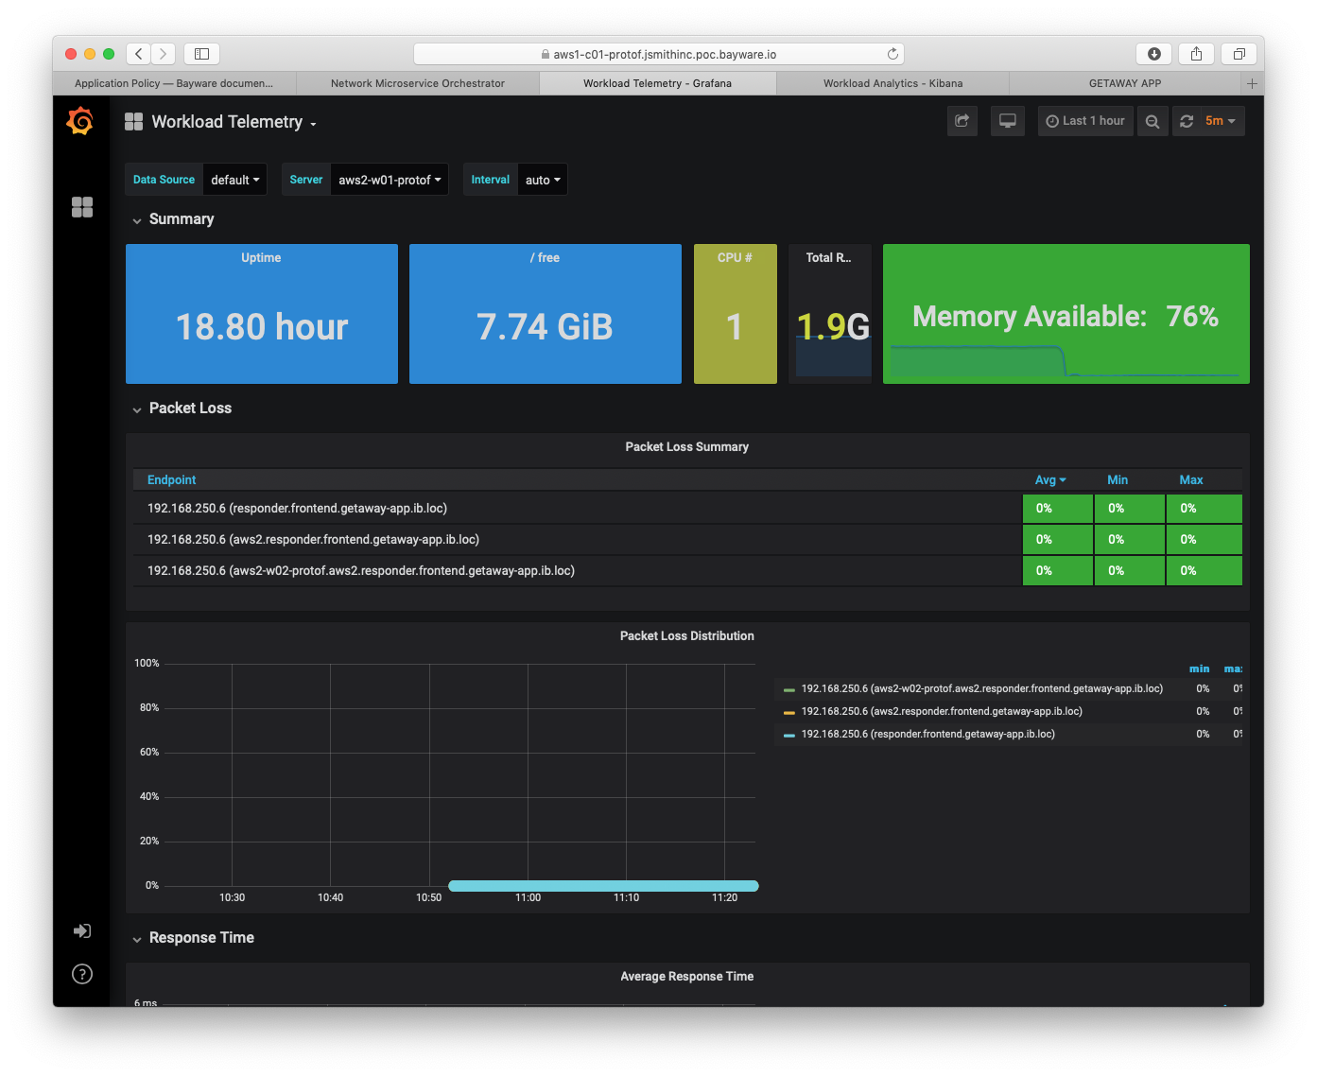
Task: Sort by Avg column header
Action: tap(1050, 480)
